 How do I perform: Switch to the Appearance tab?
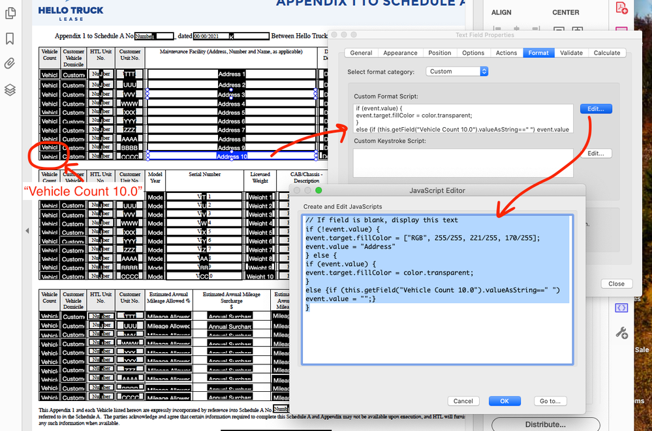(400, 53)
